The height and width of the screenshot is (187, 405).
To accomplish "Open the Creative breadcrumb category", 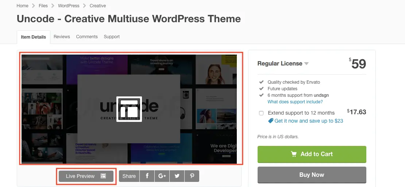I will point(98,6).
